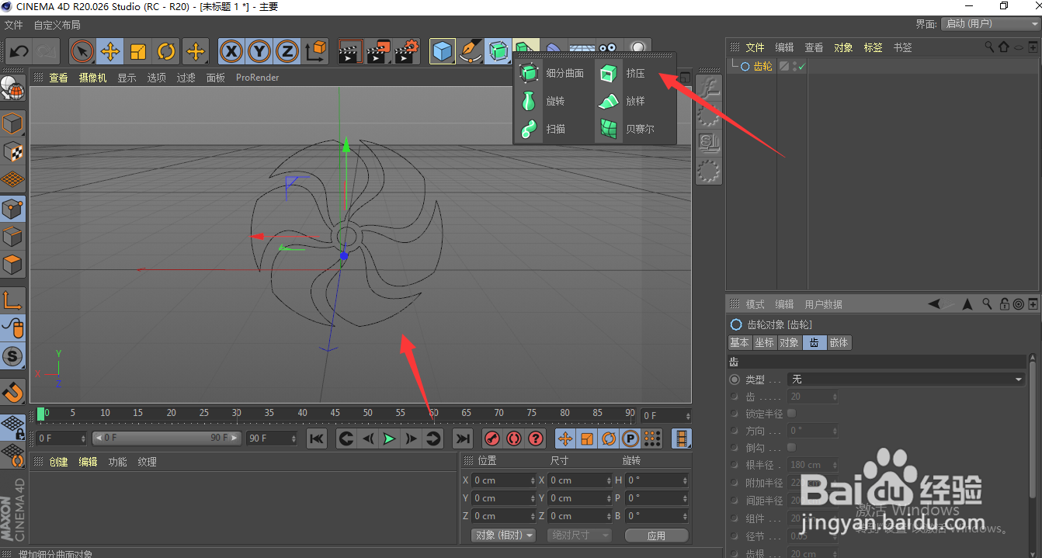Select the 齿轮 object in object manager
The width and height of the screenshot is (1042, 558).
click(763, 67)
